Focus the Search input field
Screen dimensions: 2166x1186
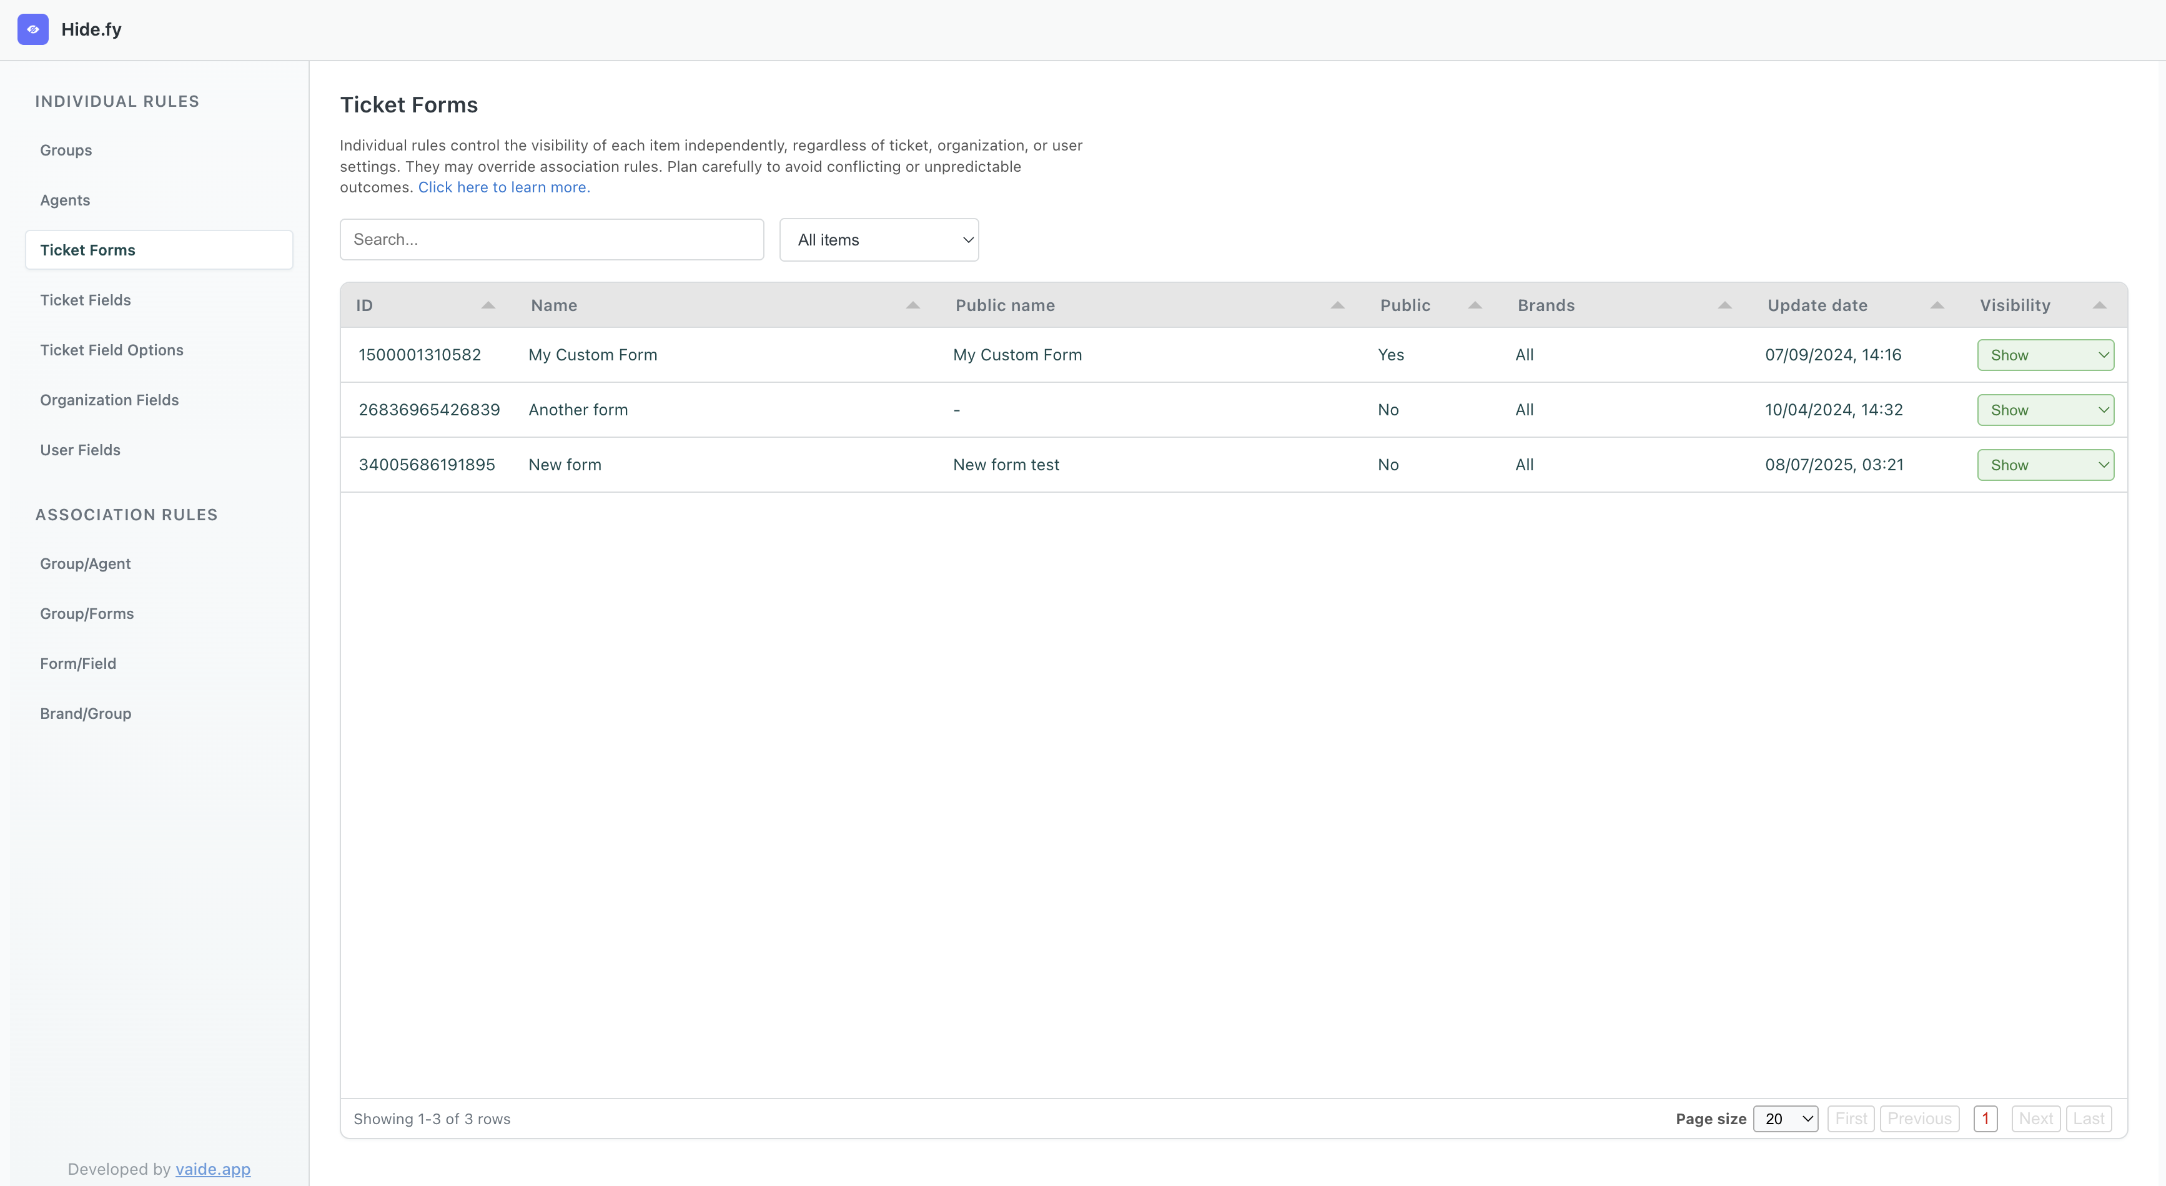point(551,240)
